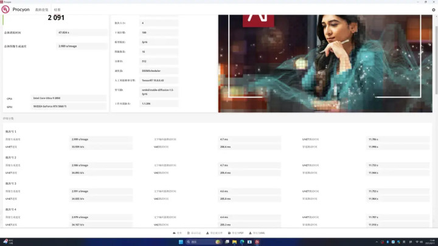Click the red Procyon icon in the taskbar
Screen dimensions: 438x246
click(257, 242)
